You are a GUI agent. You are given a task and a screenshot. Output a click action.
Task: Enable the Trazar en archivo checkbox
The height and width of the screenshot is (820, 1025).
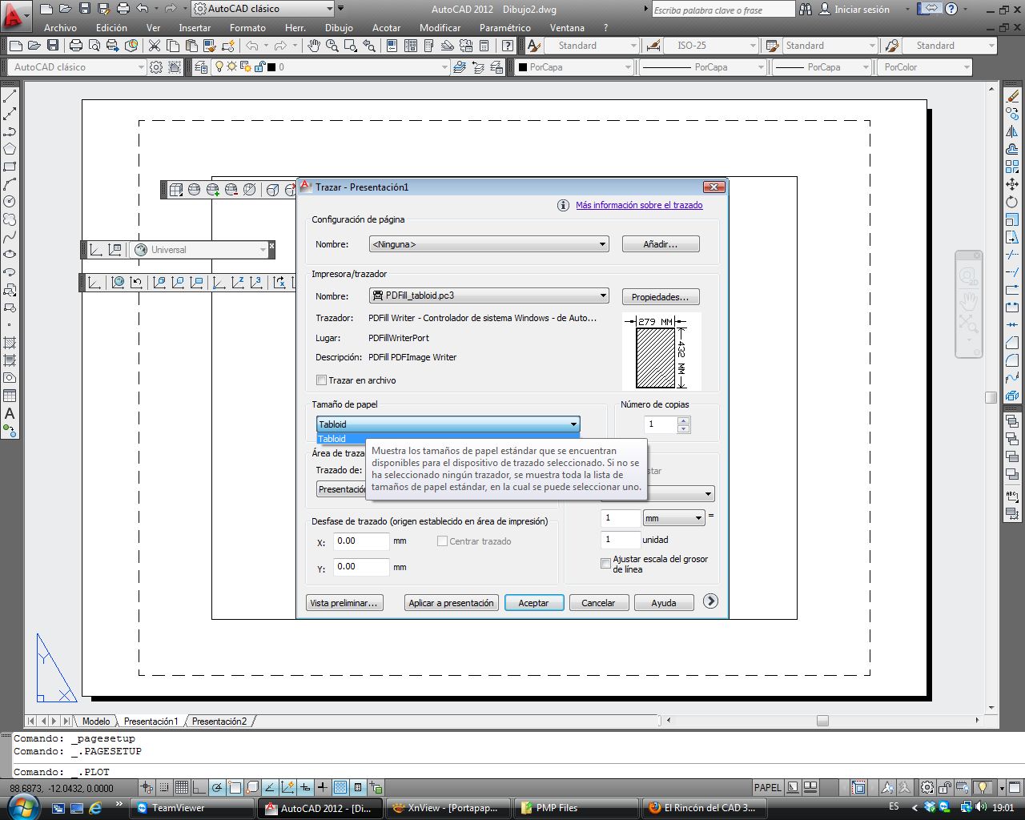click(x=321, y=380)
